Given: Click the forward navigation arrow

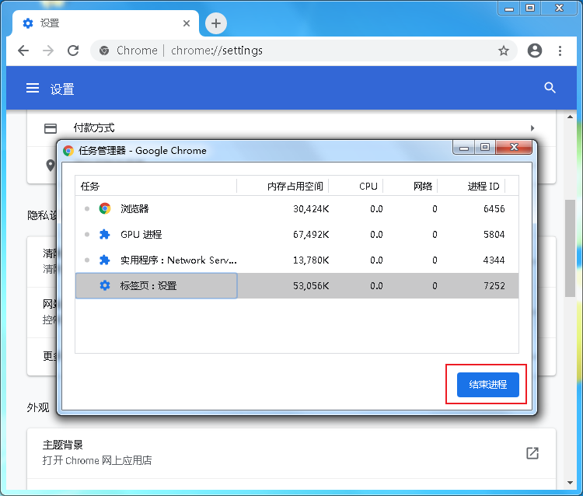Looking at the screenshot, I should click(x=48, y=51).
